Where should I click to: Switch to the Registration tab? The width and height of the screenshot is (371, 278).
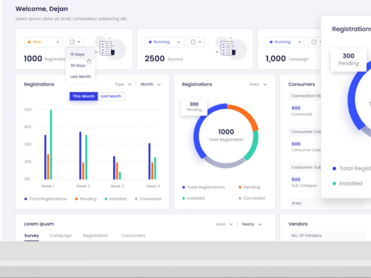click(x=95, y=236)
